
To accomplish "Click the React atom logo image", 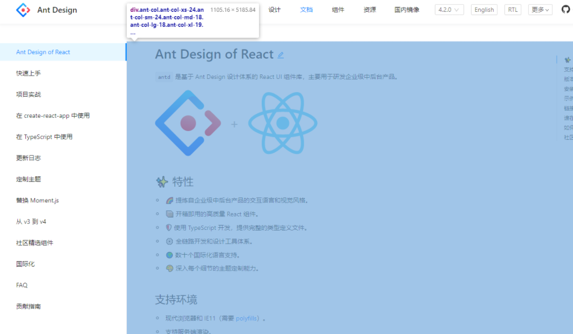I will [283, 123].
